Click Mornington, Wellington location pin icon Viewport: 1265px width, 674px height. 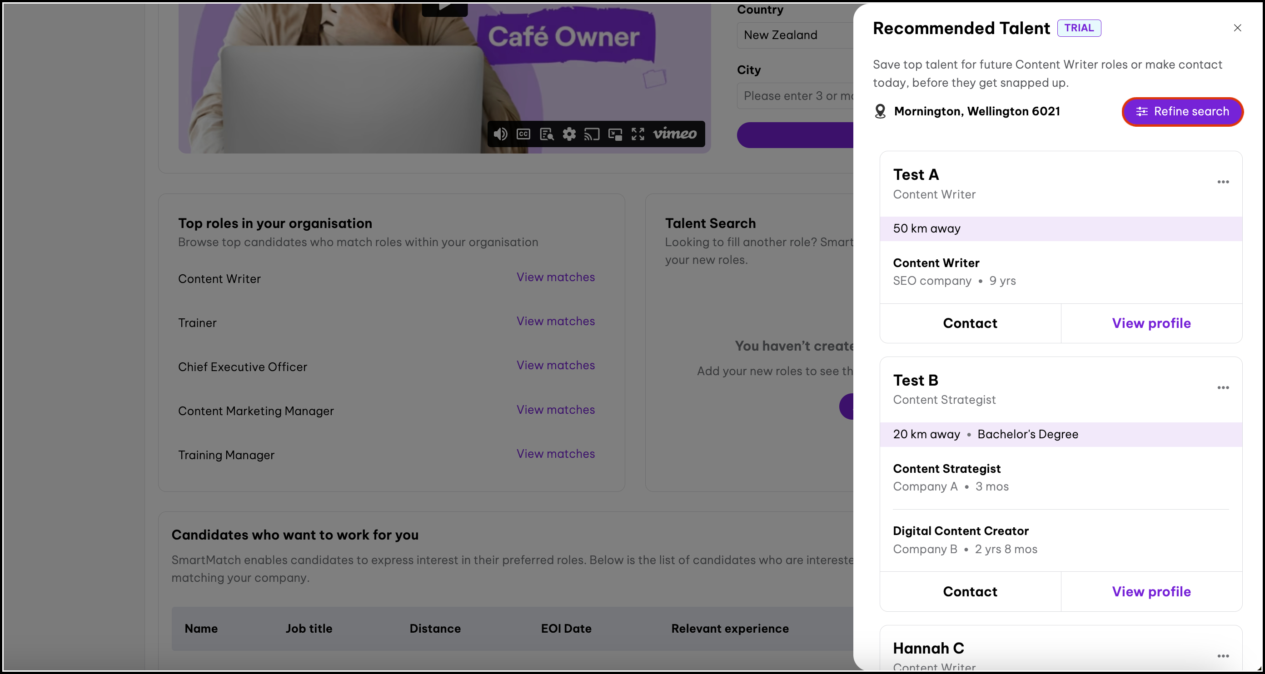[880, 111]
